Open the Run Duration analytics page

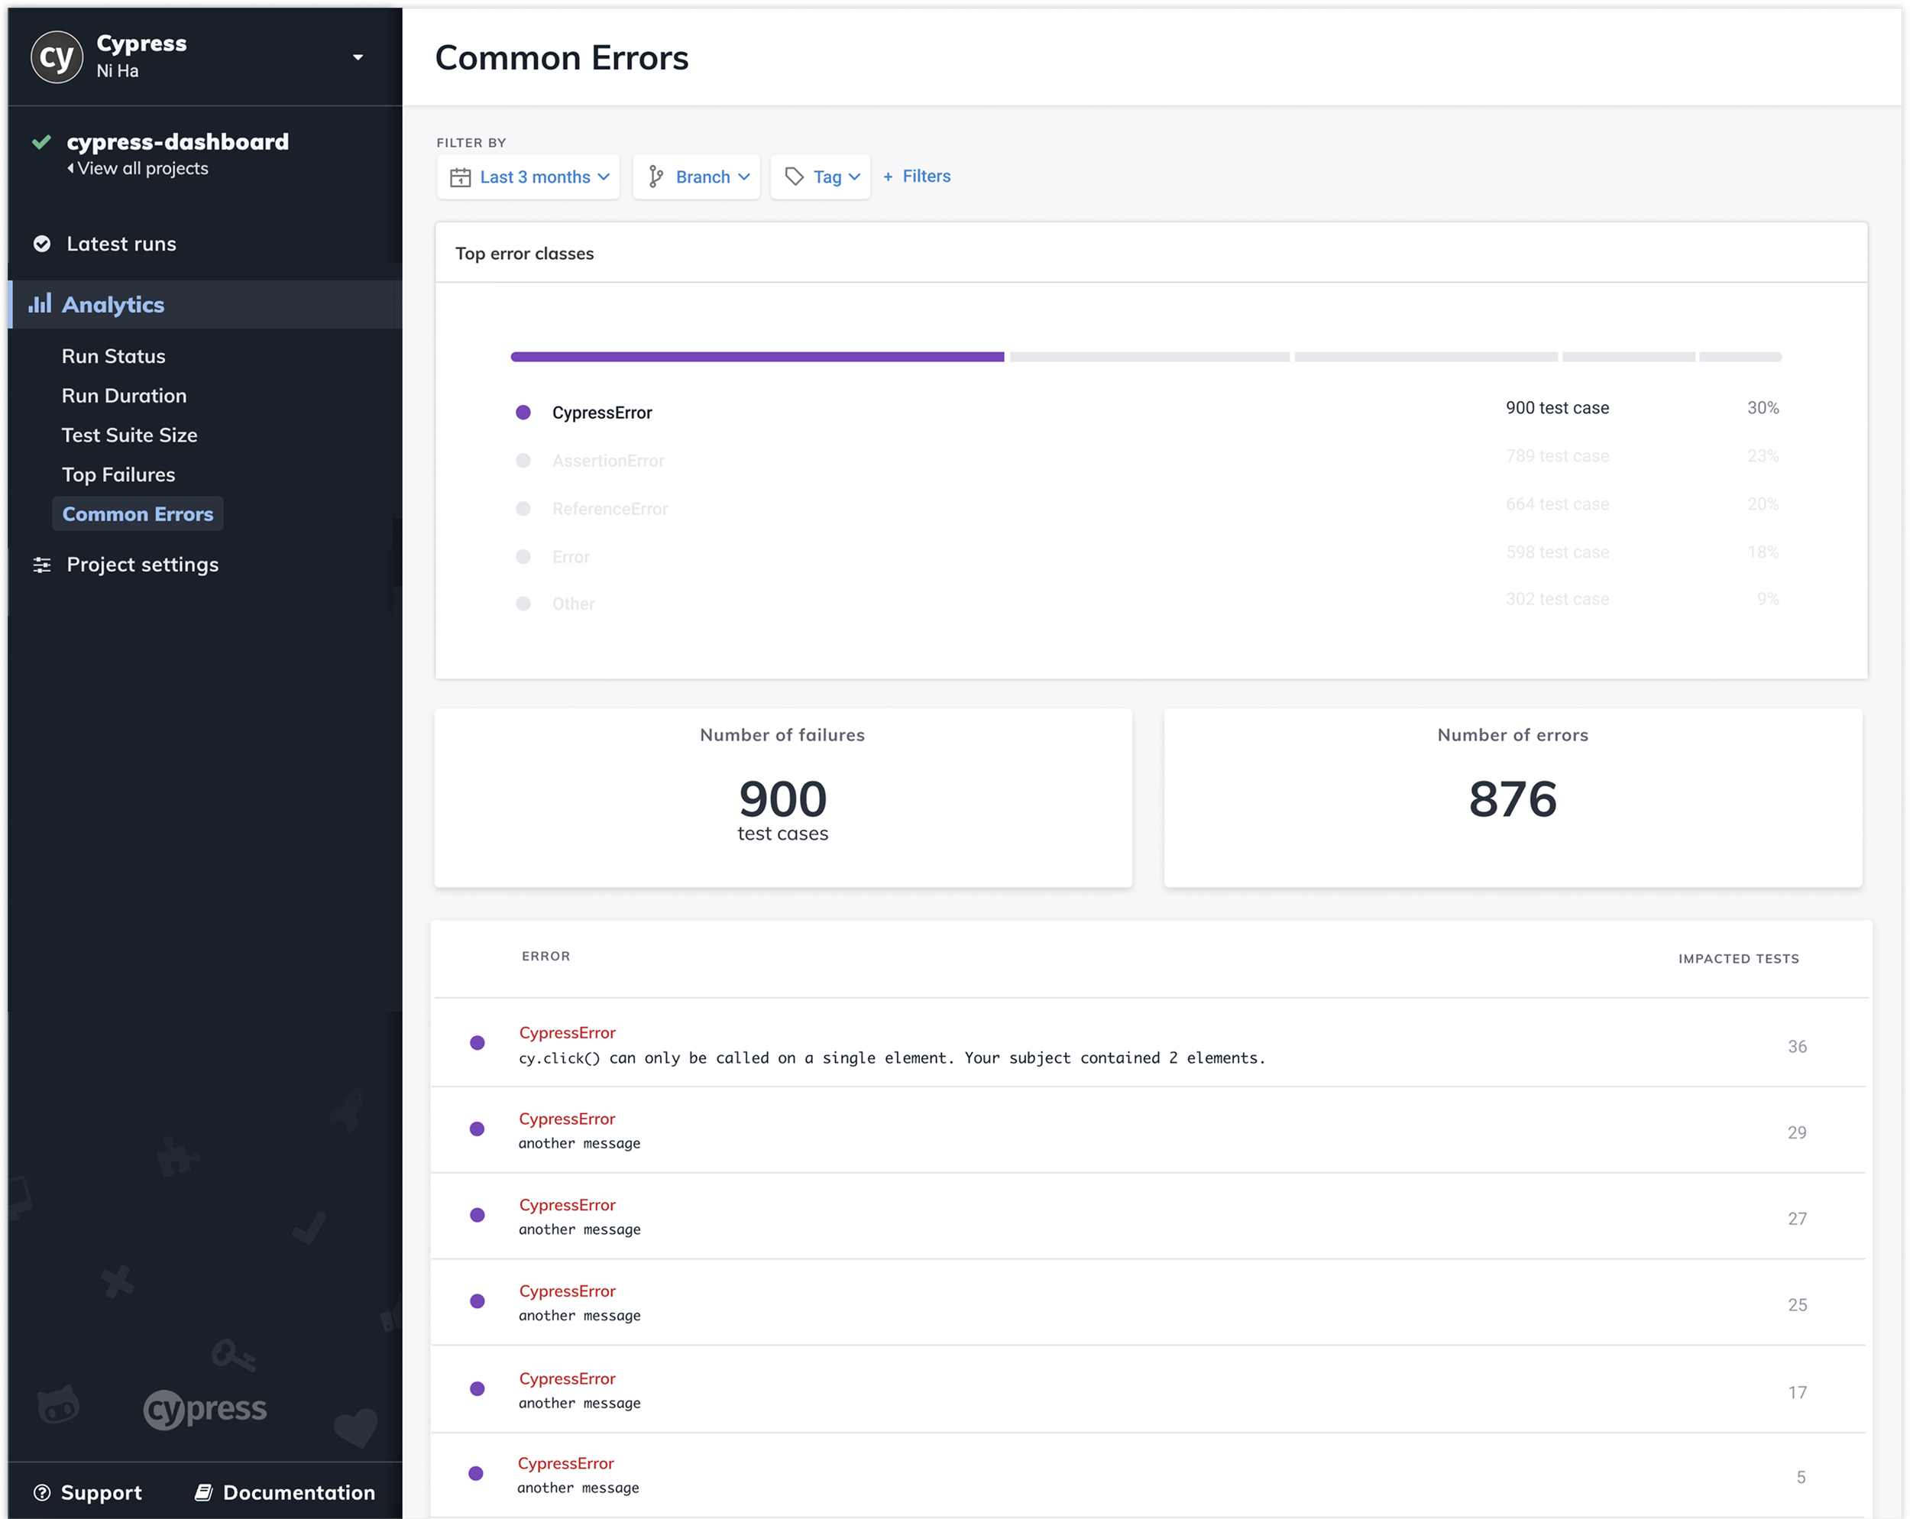pos(124,395)
